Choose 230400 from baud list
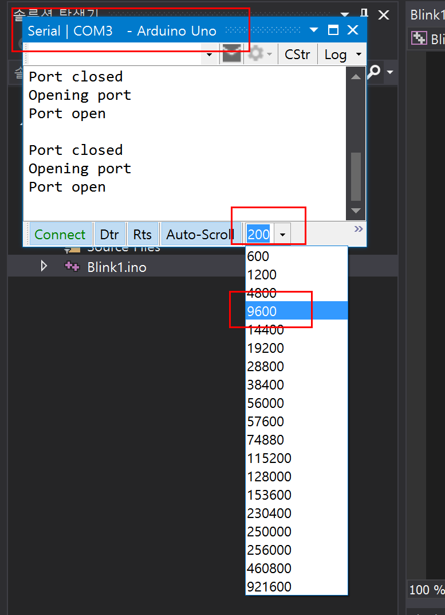Image resolution: width=445 pixels, height=615 pixels. pos(296,513)
